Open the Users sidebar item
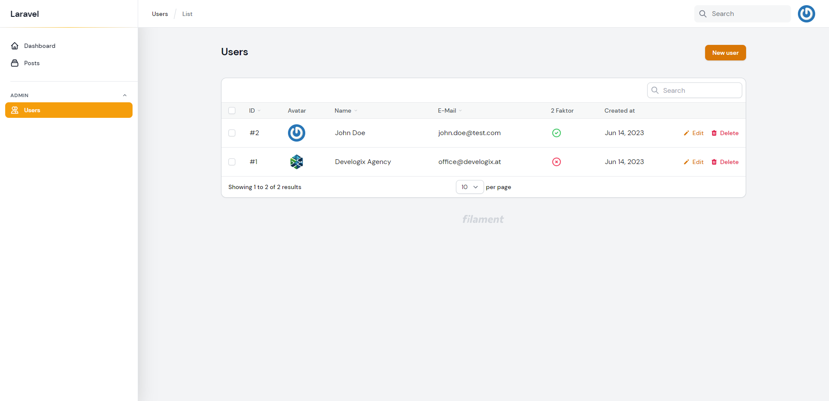This screenshot has height=401, width=829. (x=69, y=110)
